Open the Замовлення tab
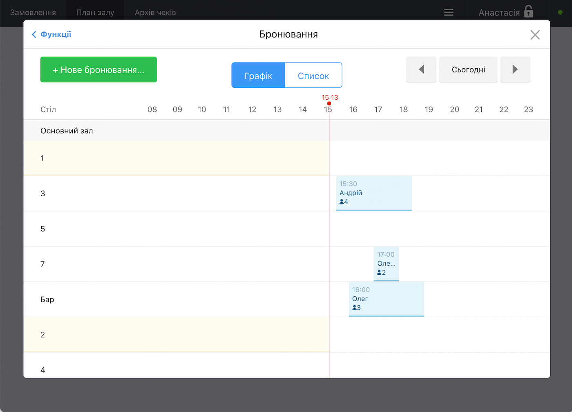Screen dimensions: 572x412 [33, 13]
